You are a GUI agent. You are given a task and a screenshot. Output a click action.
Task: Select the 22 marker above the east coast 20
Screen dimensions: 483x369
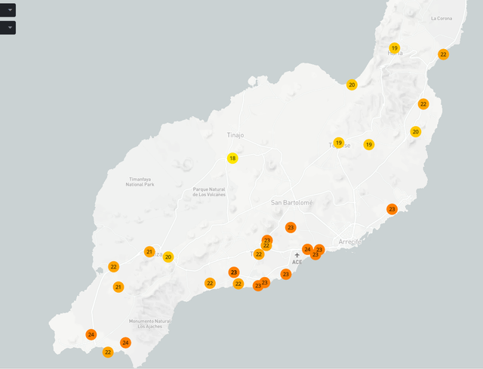pyautogui.click(x=423, y=104)
